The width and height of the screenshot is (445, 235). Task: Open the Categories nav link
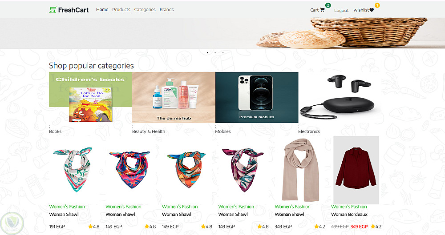(x=145, y=10)
